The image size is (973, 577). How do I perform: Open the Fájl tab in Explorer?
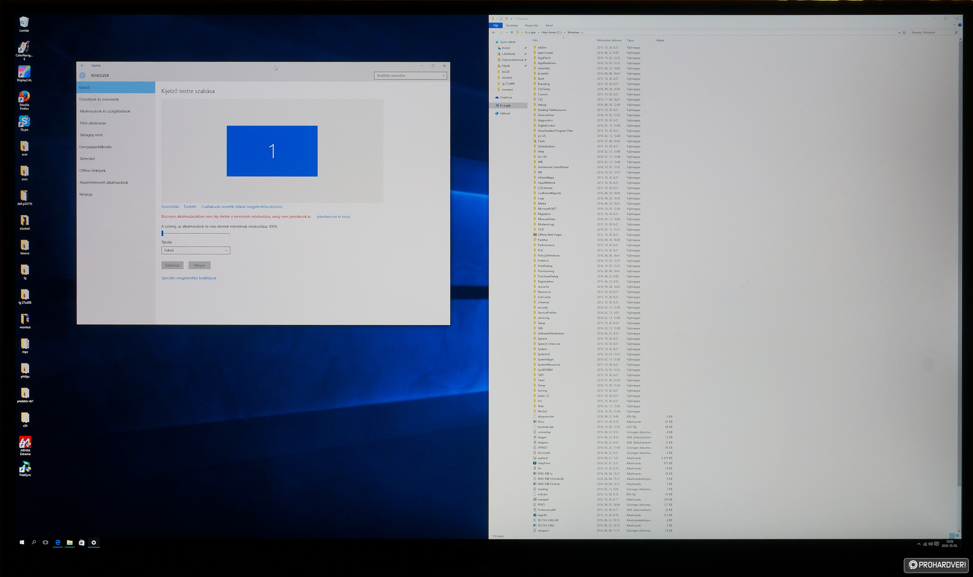coord(496,25)
